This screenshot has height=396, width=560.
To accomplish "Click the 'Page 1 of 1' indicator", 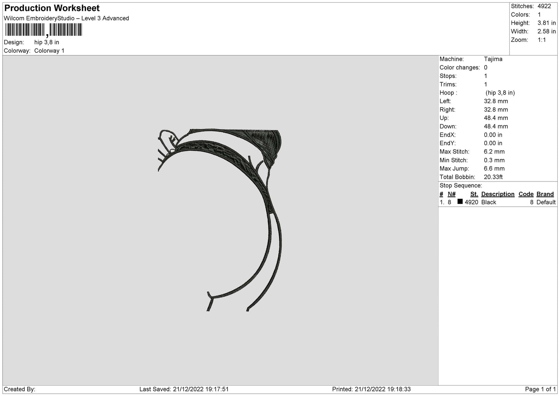I will 540,389.
